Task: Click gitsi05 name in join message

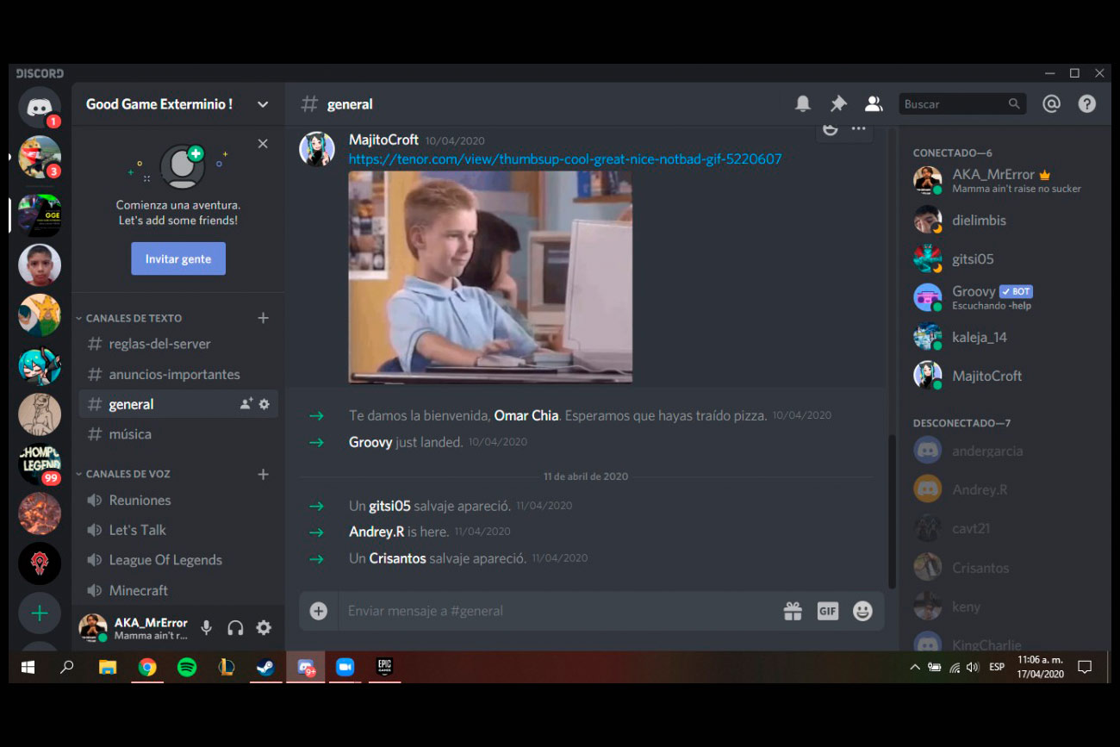Action: coord(389,506)
